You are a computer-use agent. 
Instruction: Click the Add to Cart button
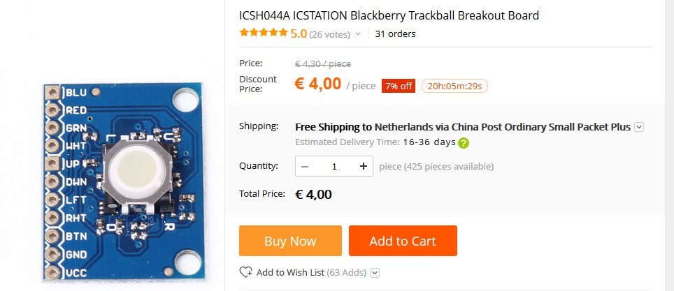[403, 241]
